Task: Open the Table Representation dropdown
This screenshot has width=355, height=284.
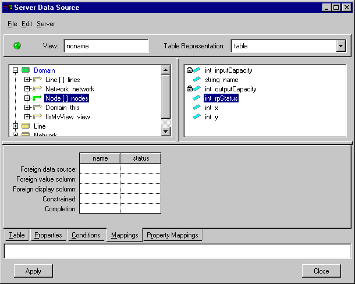Action: [x=340, y=46]
